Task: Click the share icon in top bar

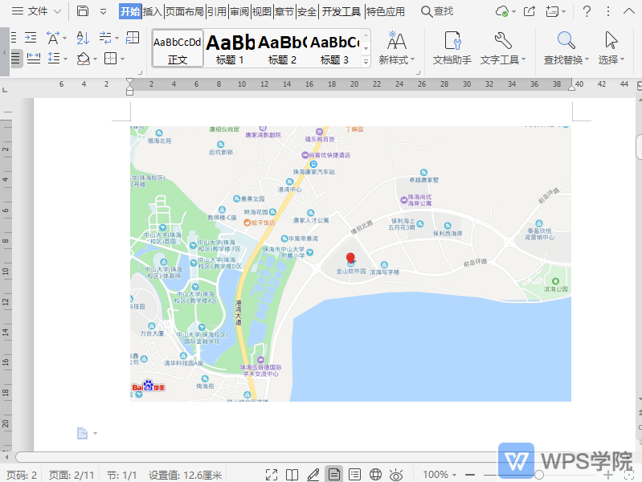Action: pos(530,11)
